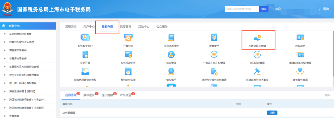Image resolution: width=334 pixels, height=118 pixels.
Task: Open 增量房交易套餐
Action: (x=18, y=50)
